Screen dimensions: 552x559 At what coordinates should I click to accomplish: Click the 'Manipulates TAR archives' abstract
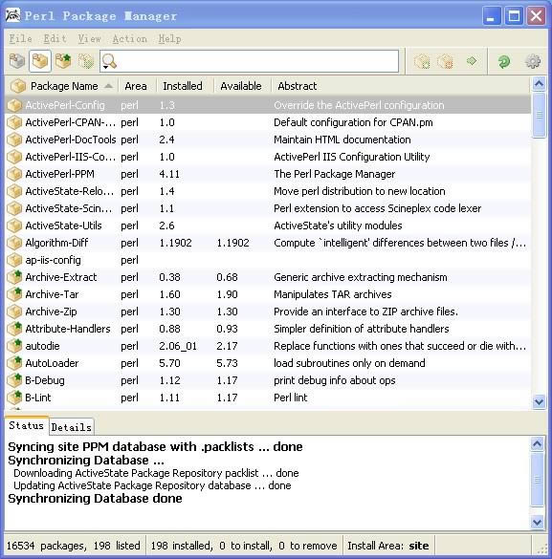[x=333, y=294]
